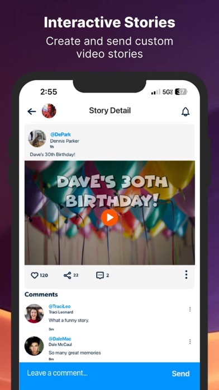Screen dimensions: 219x390
Task: Open the @TraciLeo handle link
Action: (x=60, y=307)
